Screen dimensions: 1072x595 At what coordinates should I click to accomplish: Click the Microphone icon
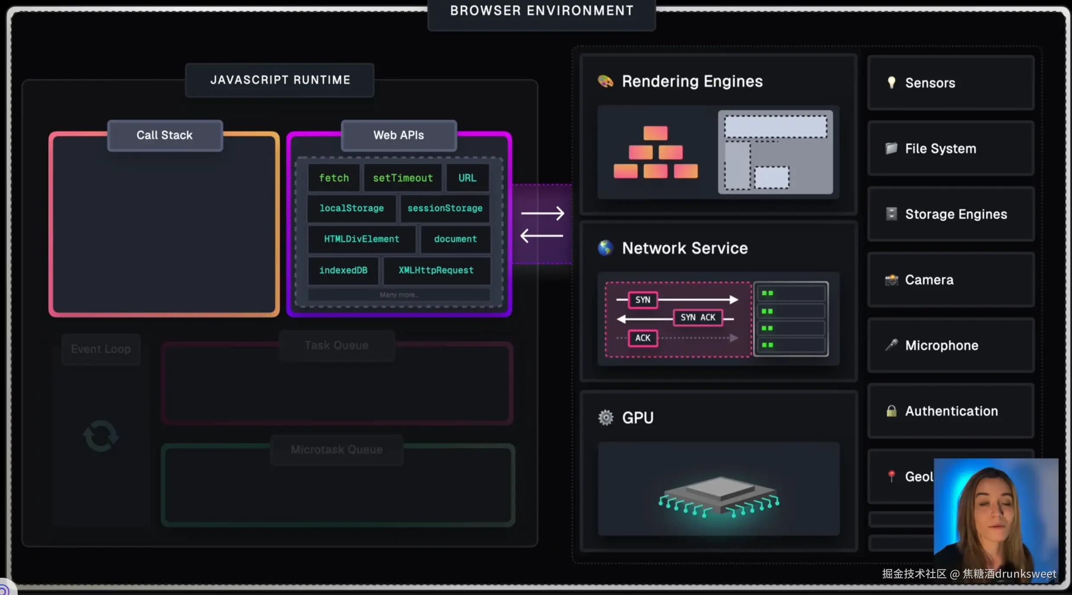coord(891,345)
